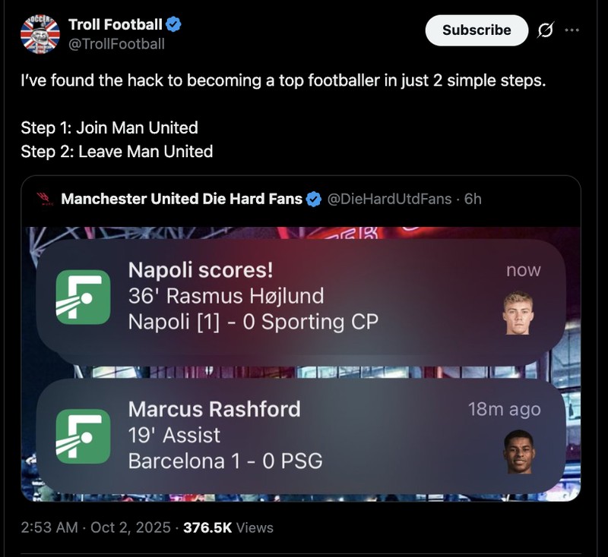
Task: Click the quoted tweet's 6h timestamp
Action: [473, 200]
